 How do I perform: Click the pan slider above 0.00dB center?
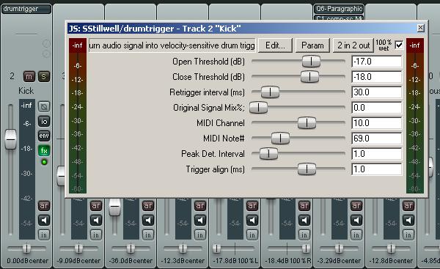(x=26, y=248)
